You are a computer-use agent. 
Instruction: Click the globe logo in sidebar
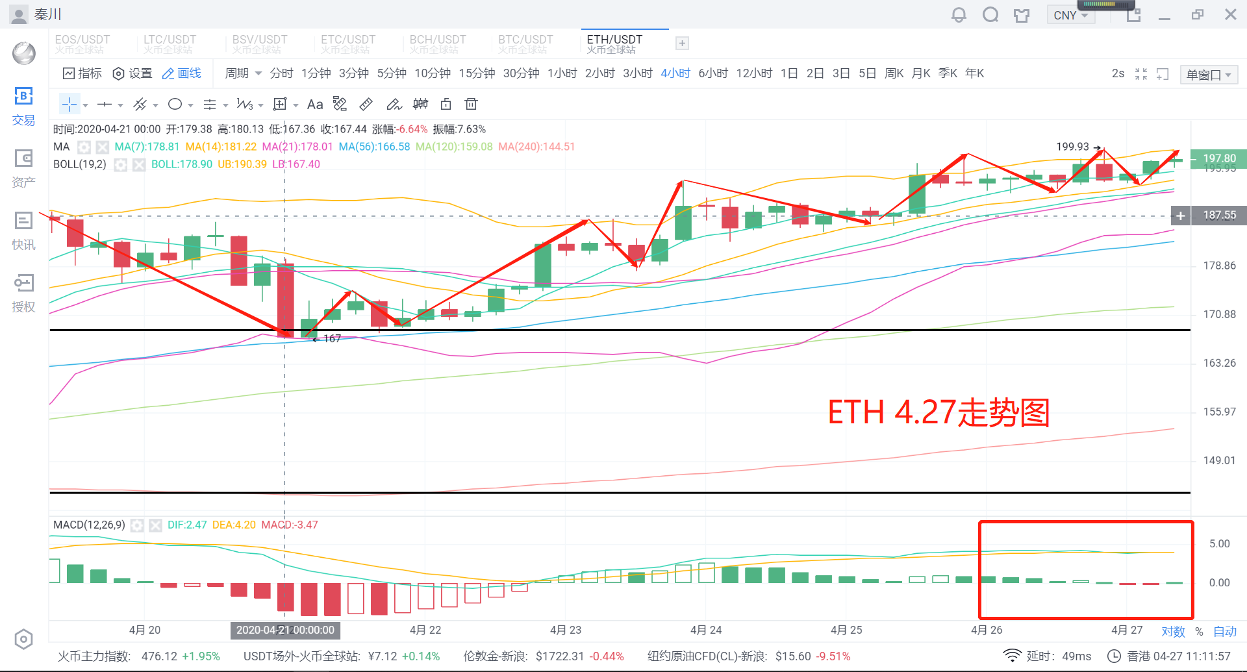coord(24,53)
